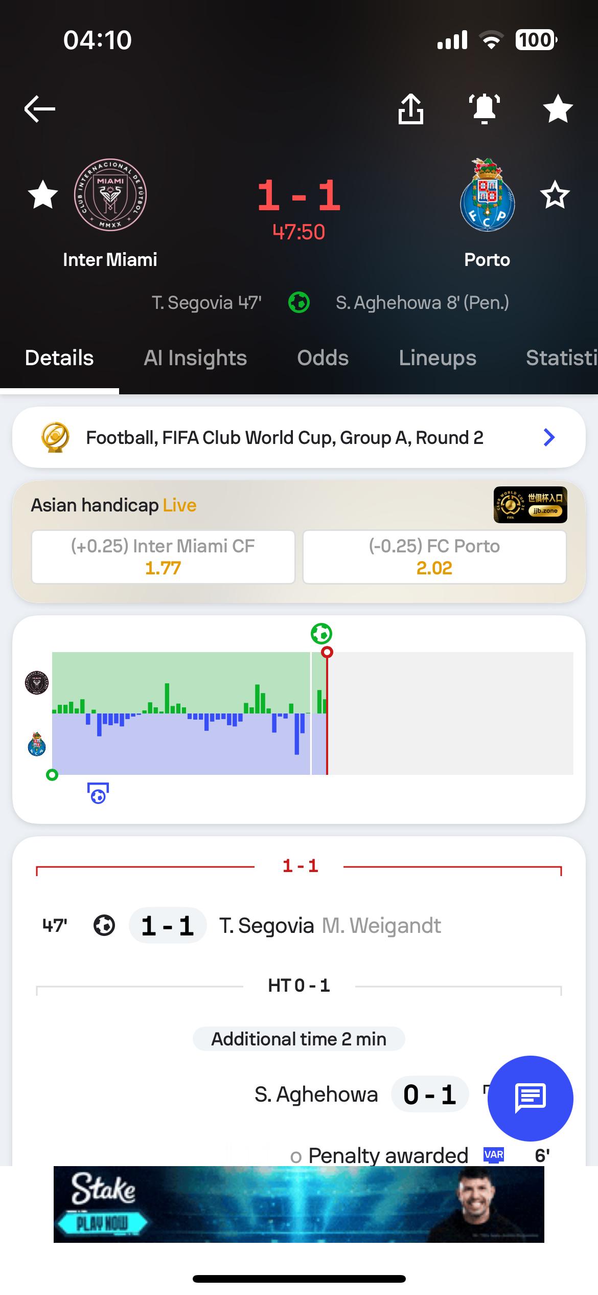Select Inter Miami CF +0.25 handicap odds

point(163,557)
